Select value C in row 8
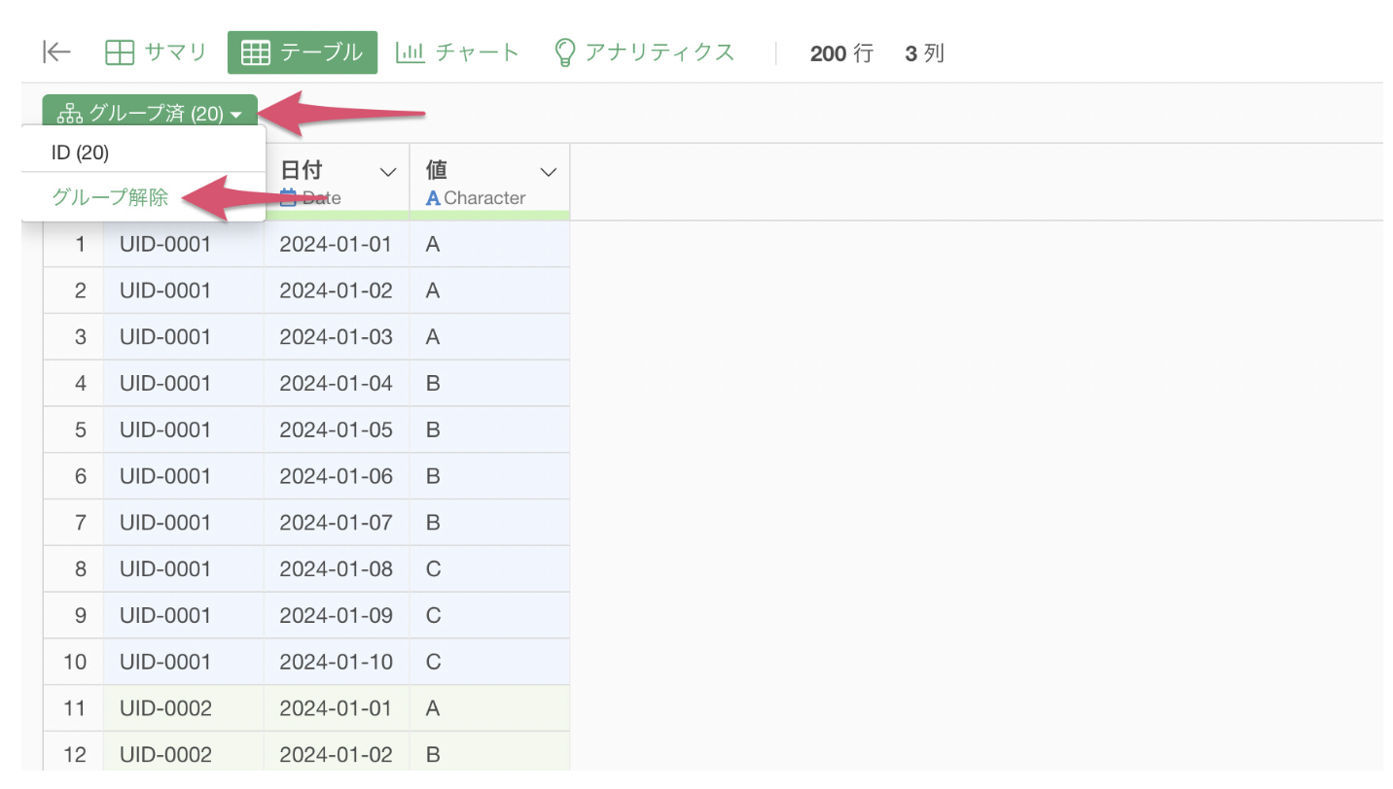The image size is (1393, 789). [489, 568]
